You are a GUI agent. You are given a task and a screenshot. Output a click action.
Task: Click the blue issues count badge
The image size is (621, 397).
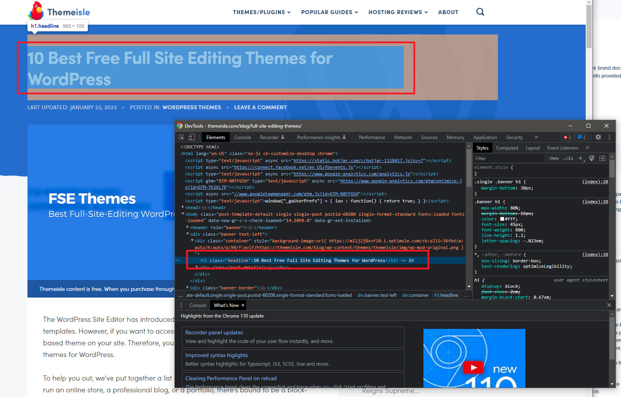pyautogui.click(x=581, y=137)
